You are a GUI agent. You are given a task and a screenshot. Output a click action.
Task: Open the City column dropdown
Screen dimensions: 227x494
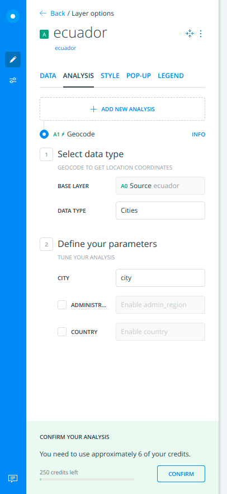pos(160,278)
